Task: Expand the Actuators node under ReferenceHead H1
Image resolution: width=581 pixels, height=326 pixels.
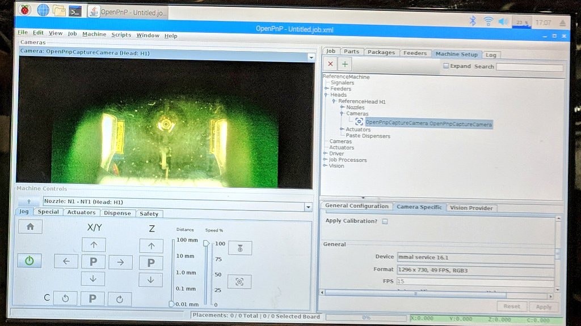Action: [342, 129]
